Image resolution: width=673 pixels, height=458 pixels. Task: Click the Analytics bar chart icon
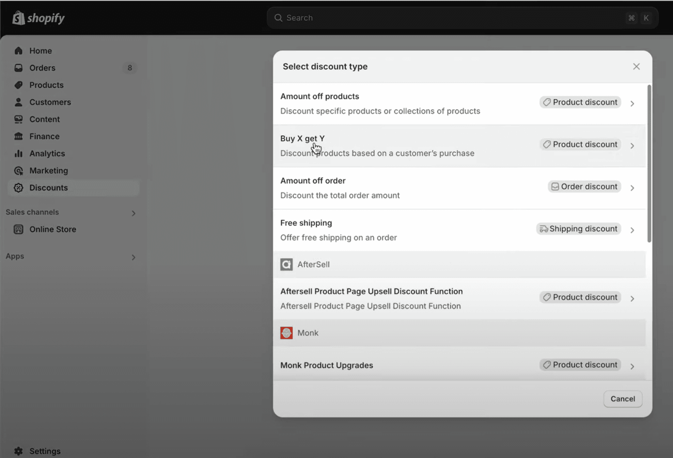18,153
